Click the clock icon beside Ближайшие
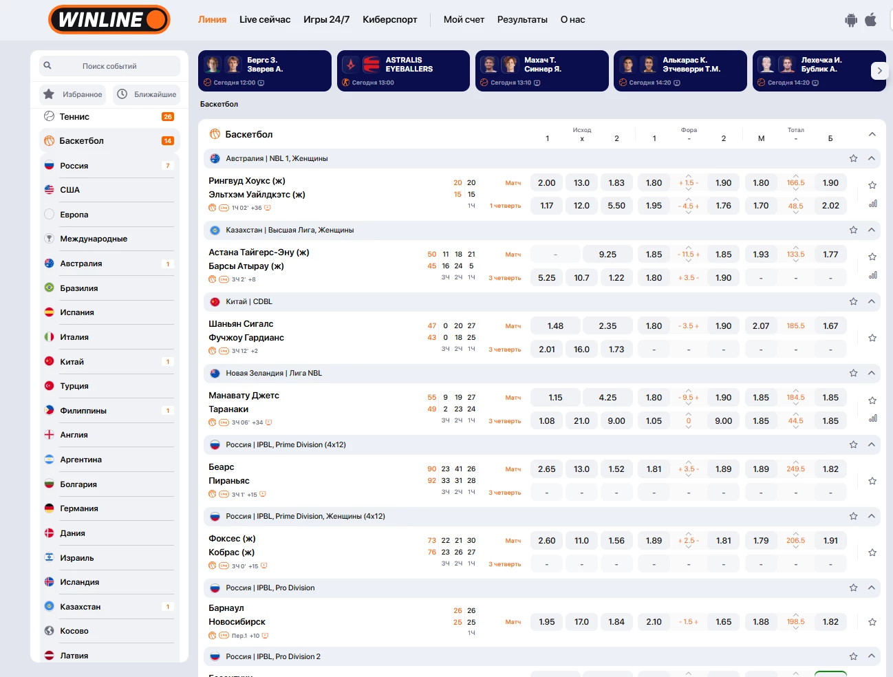This screenshot has height=677, width=893. point(122,94)
